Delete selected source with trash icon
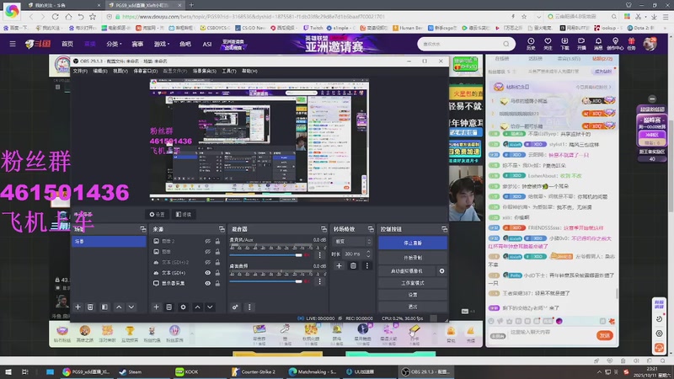The height and width of the screenshot is (379, 674). pos(169,307)
